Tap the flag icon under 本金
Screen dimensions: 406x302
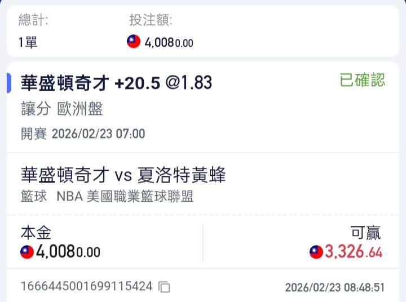point(27,252)
